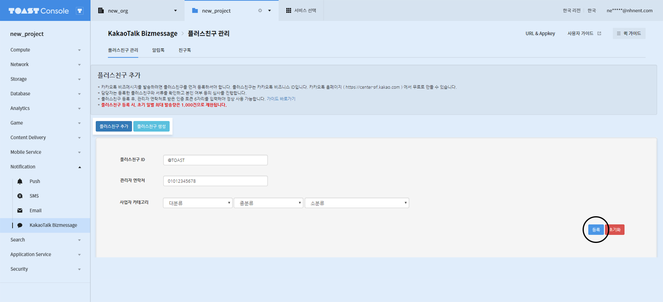Switch to the 알림톡 tab
This screenshot has height=302, width=663.
click(158, 50)
